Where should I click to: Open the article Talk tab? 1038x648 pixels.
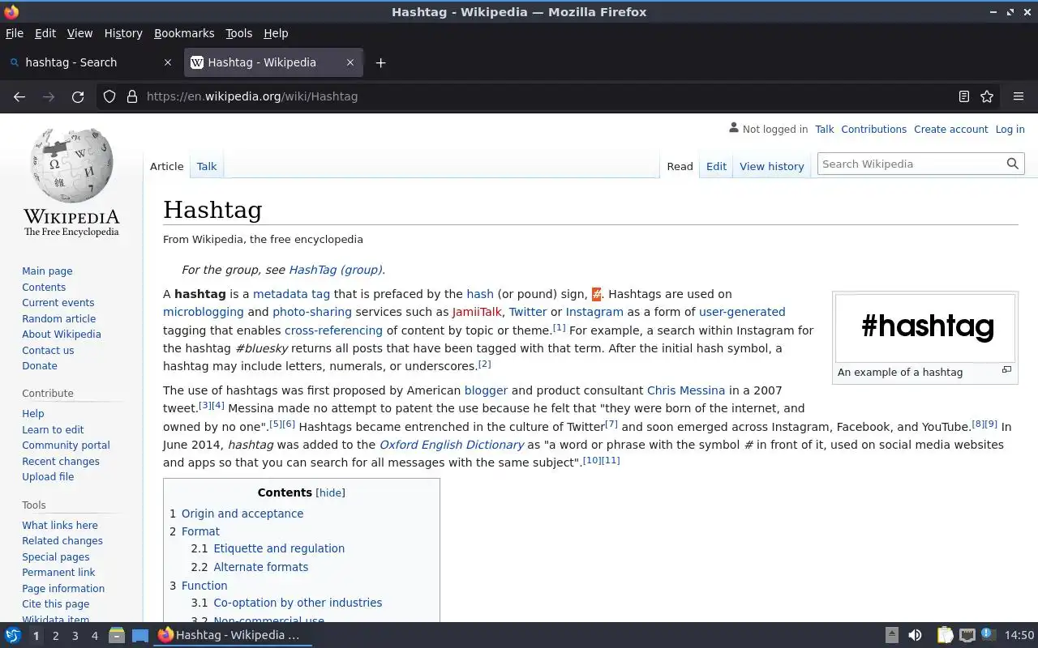[x=207, y=166]
